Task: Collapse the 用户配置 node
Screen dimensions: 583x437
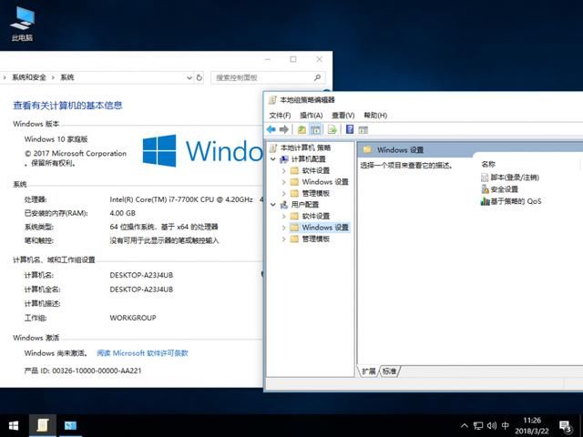Action: 273,204
